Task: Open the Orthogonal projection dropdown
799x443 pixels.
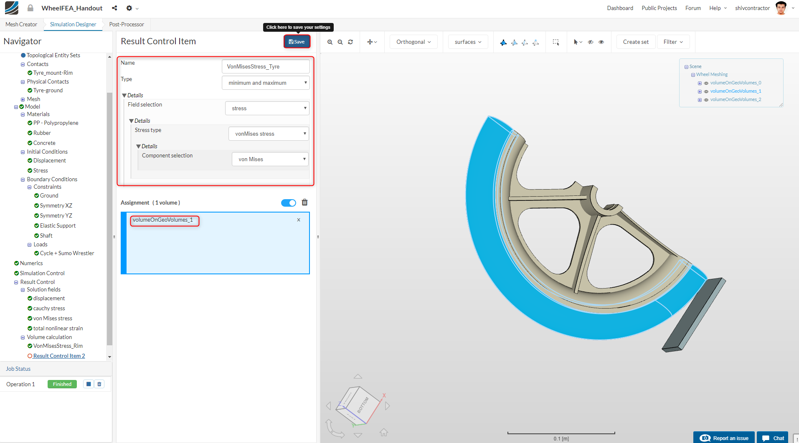Action: click(413, 42)
